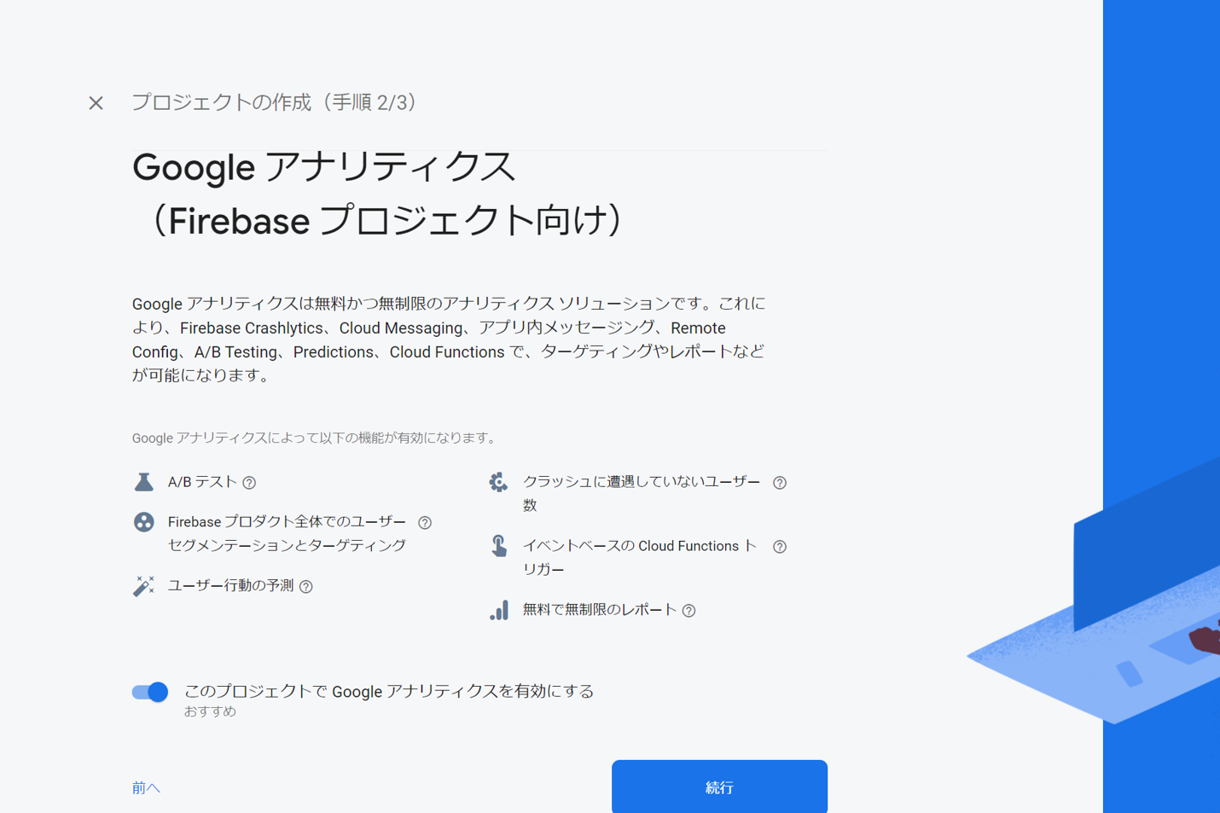Viewport: 1220px width, 813px height.
Task: Close the プロジェクトの作成 dialog
Action: click(x=96, y=102)
